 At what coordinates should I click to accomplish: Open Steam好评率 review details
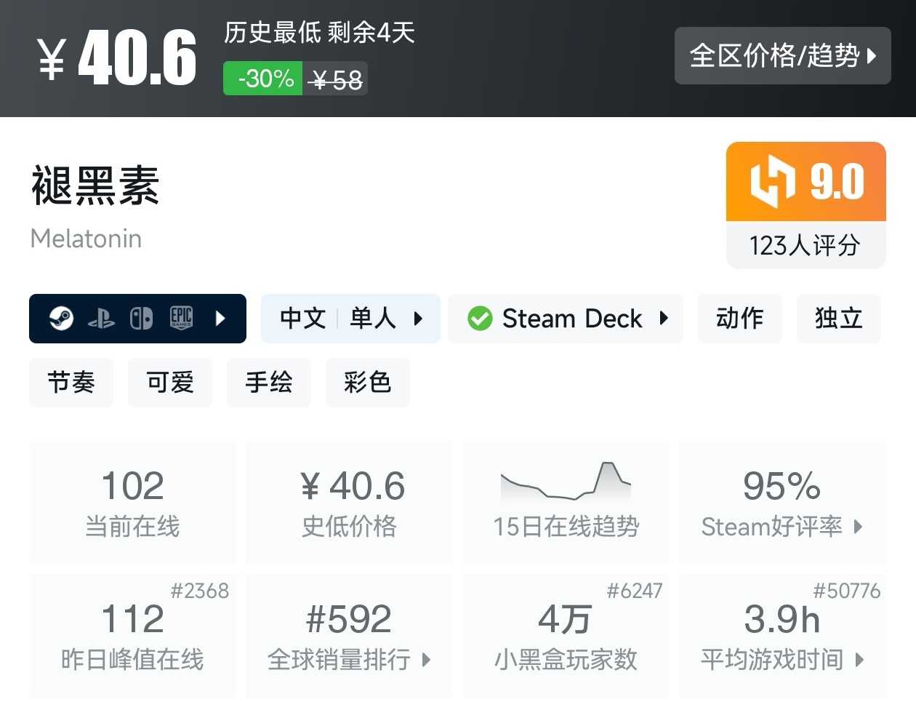[x=782, y=503]
